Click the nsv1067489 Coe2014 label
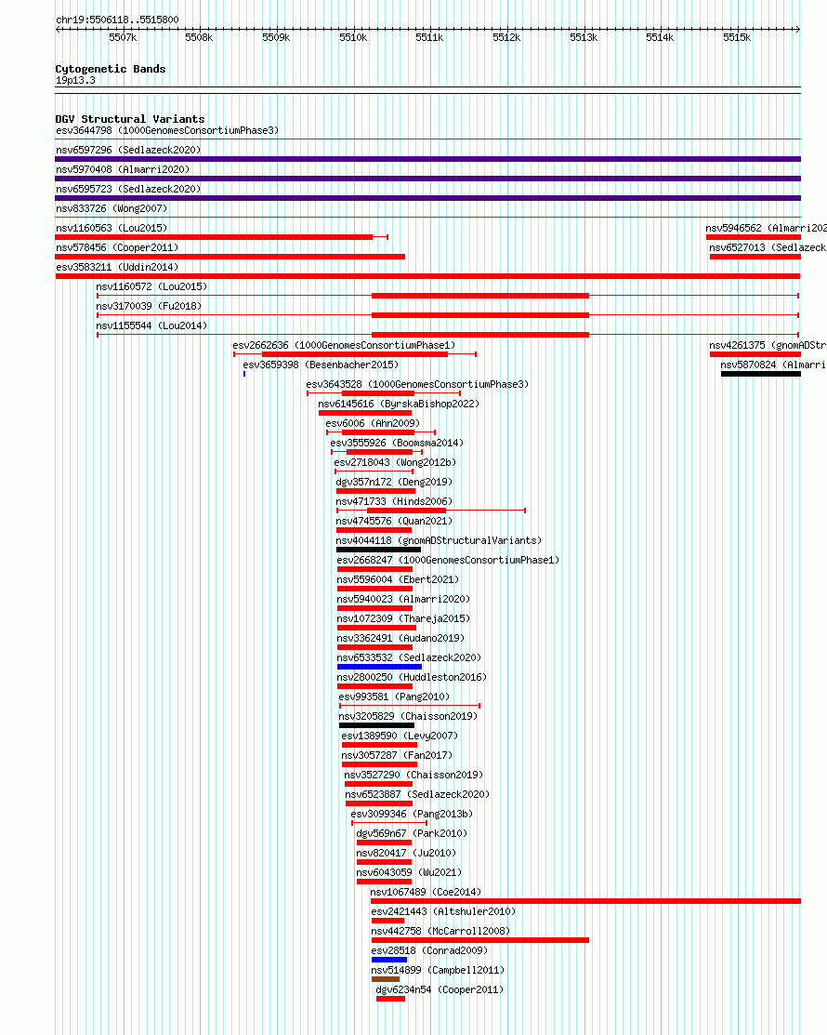827x1035 pixels. (426, 893)
